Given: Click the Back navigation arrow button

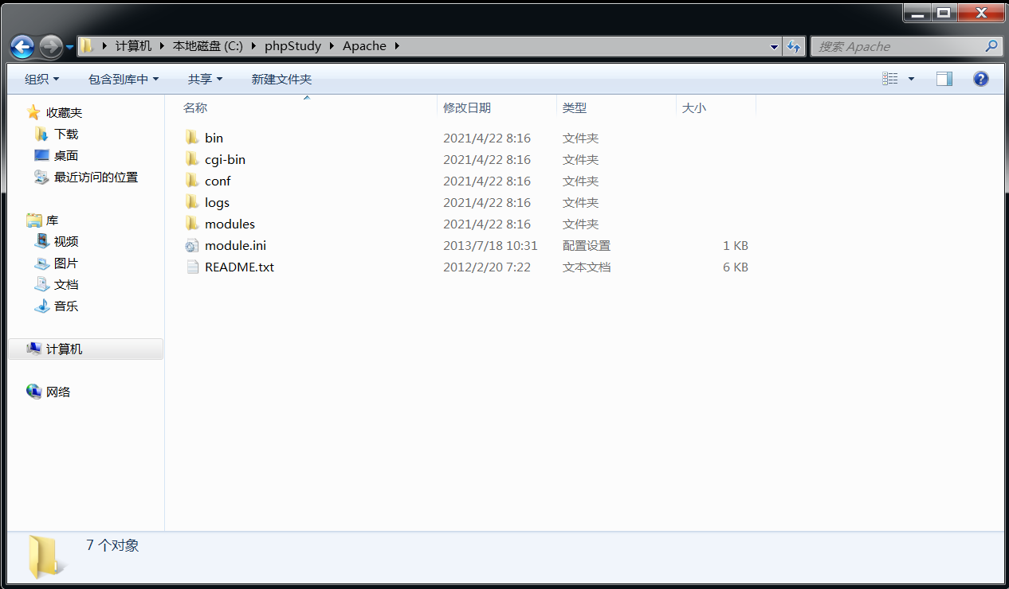Looking at the screenshot, I should point(22,47).
